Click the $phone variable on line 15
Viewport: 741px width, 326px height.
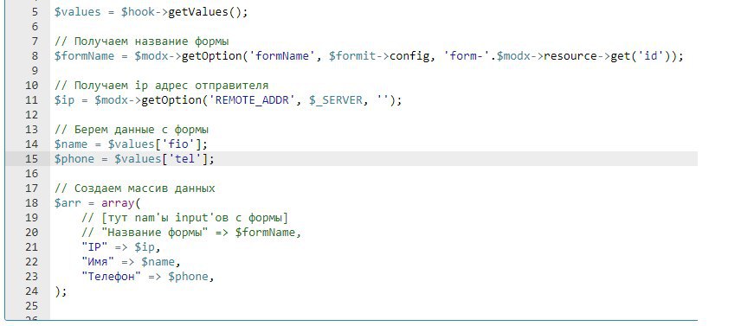pos(74,159)
